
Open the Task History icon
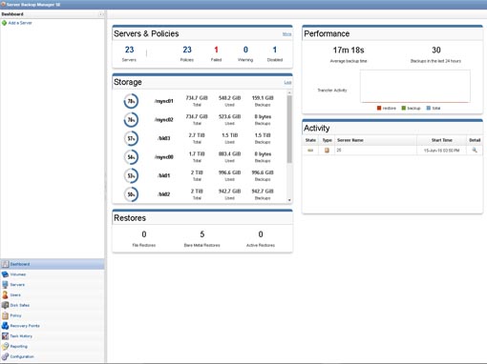tap(5, 336)
